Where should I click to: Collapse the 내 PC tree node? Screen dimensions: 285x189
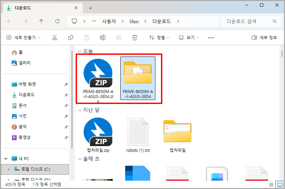tap(6, 158)
